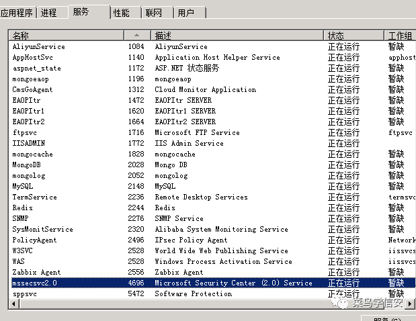
Task: Click the EAOPItr2 SERVER description
Action: (185, 122)
